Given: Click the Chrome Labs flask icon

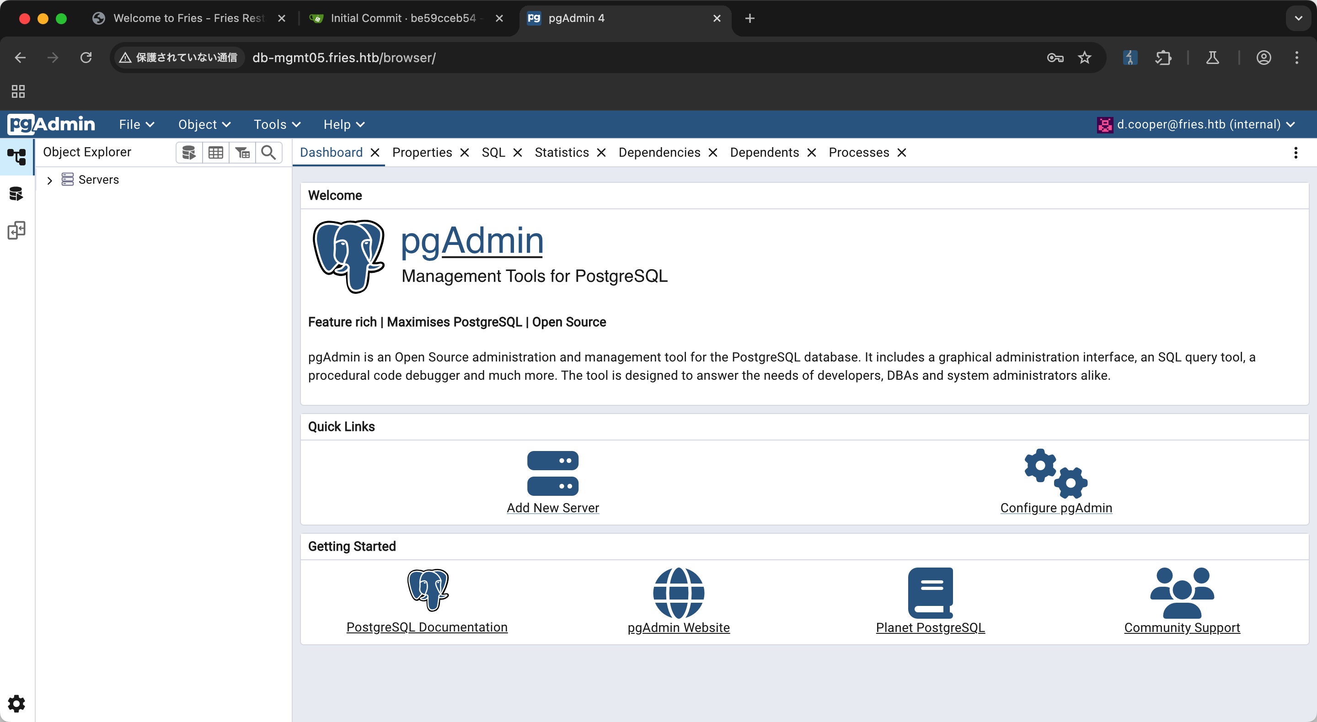Looking at the screenshot, I should (x=1212, y=58).
